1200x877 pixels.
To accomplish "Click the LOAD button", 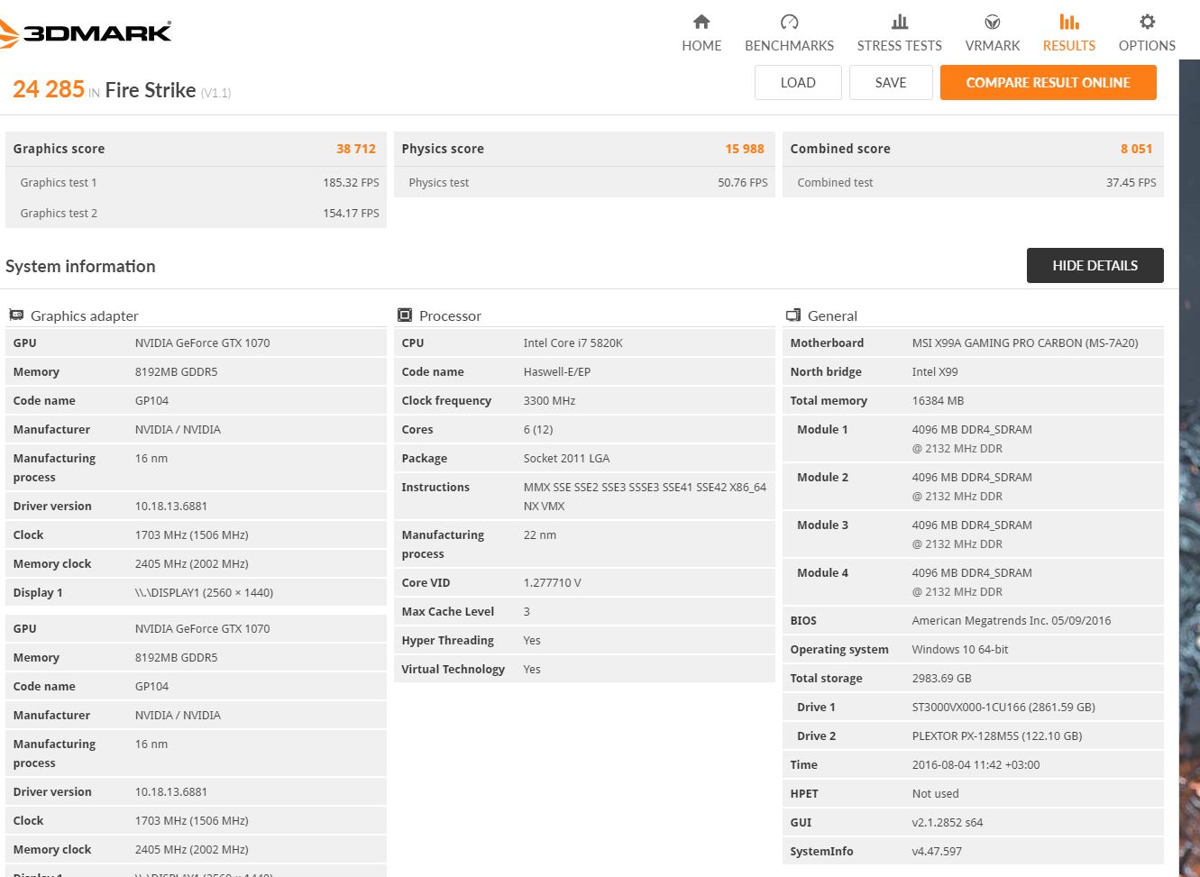I will tap(798, 83).
